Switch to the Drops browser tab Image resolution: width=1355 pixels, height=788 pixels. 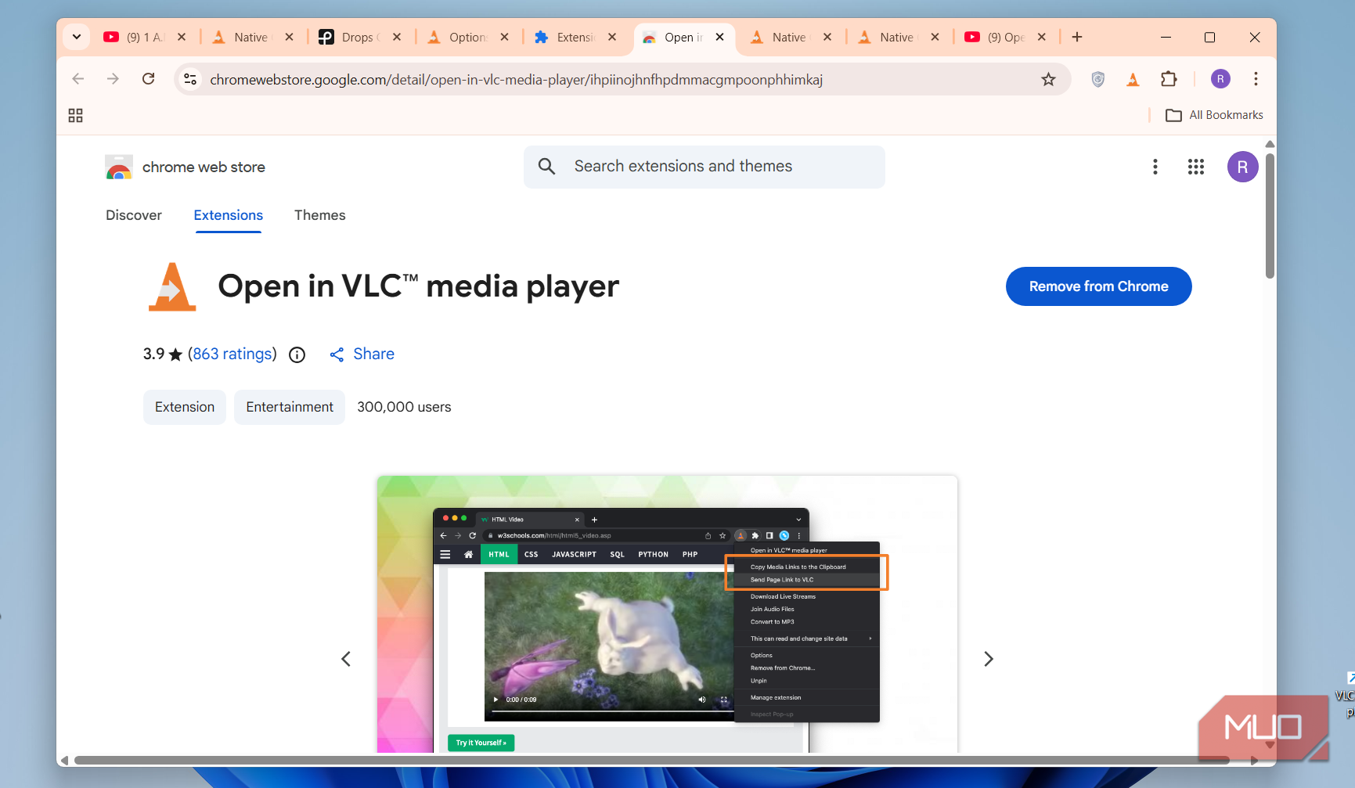click(x=360, y=37)
